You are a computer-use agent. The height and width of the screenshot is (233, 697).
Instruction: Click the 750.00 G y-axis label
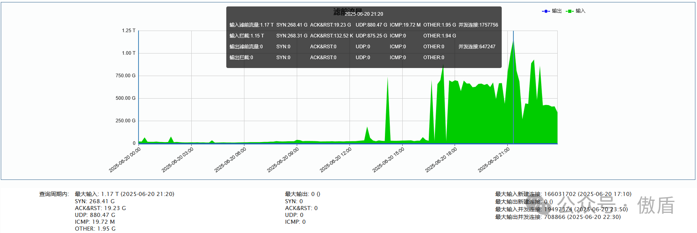[125, 76]
